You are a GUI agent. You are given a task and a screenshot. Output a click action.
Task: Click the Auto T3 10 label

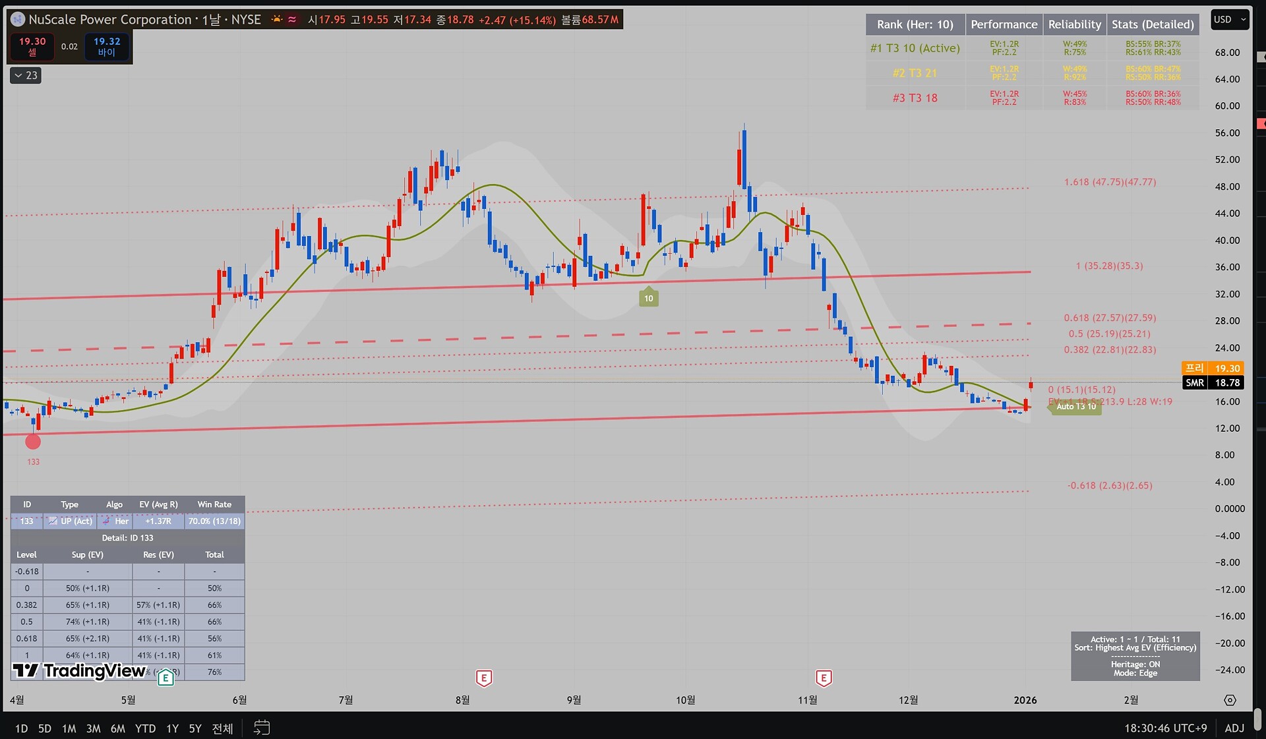[1075, 407]
